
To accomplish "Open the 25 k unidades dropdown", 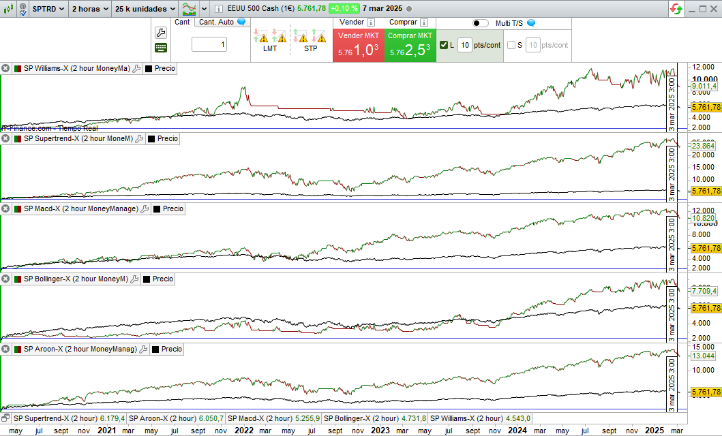I will pos(145,9).
